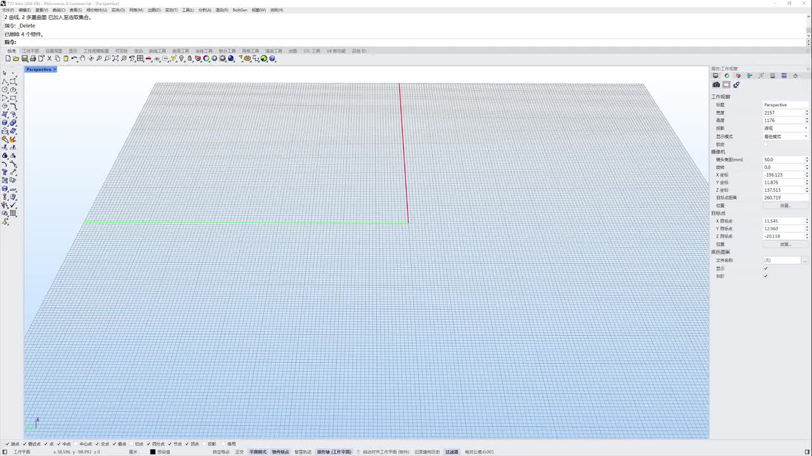Open the 投影 projection dropdown

click(786, 128)
